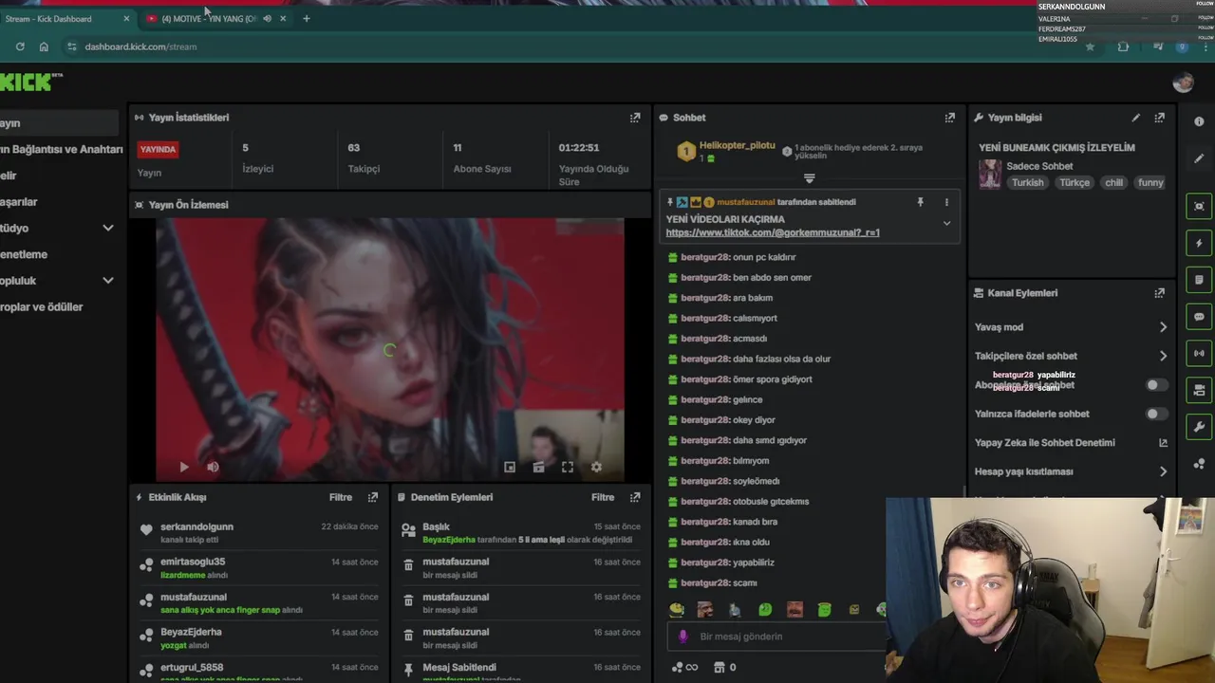Open Yayın Bağlantısı ve Anahtarı page

(61, 149)
